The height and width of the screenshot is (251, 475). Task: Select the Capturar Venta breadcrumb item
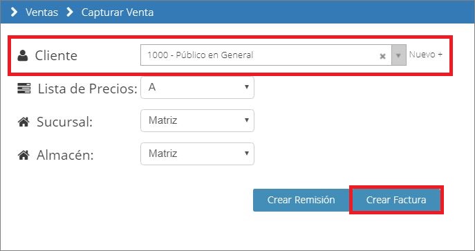click(118, 12)
